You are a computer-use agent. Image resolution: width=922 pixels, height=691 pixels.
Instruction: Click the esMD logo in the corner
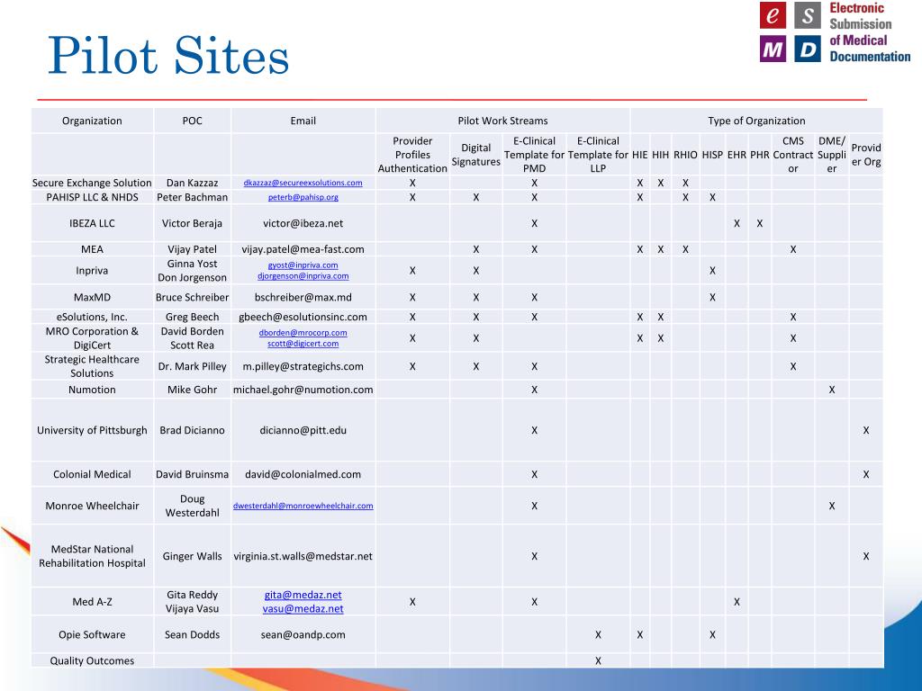coord(835,32)
